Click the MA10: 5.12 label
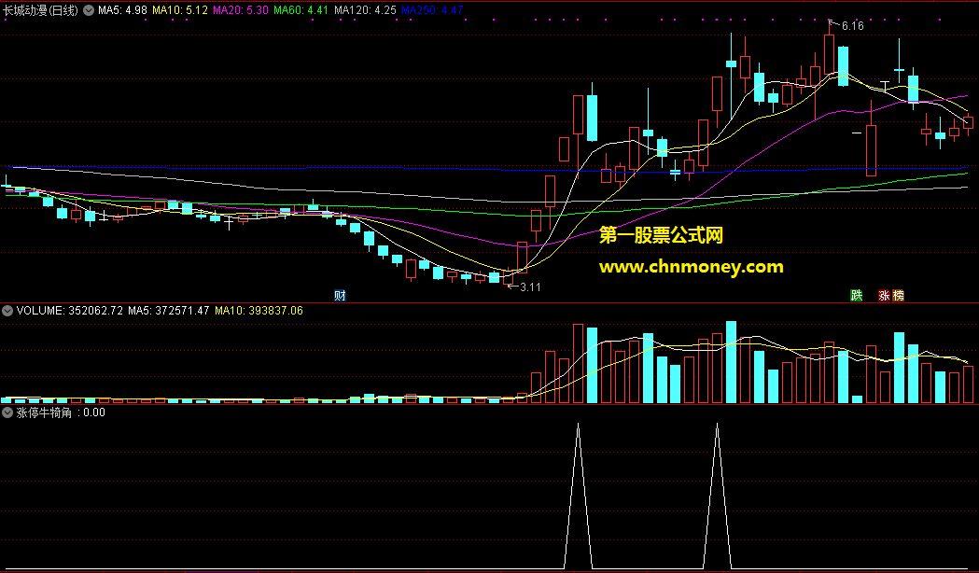This screenshot has width=979, height=573. pos(180,10)
